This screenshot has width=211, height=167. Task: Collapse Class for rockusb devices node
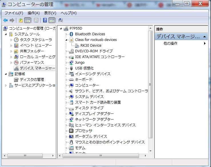pos(66,40)
